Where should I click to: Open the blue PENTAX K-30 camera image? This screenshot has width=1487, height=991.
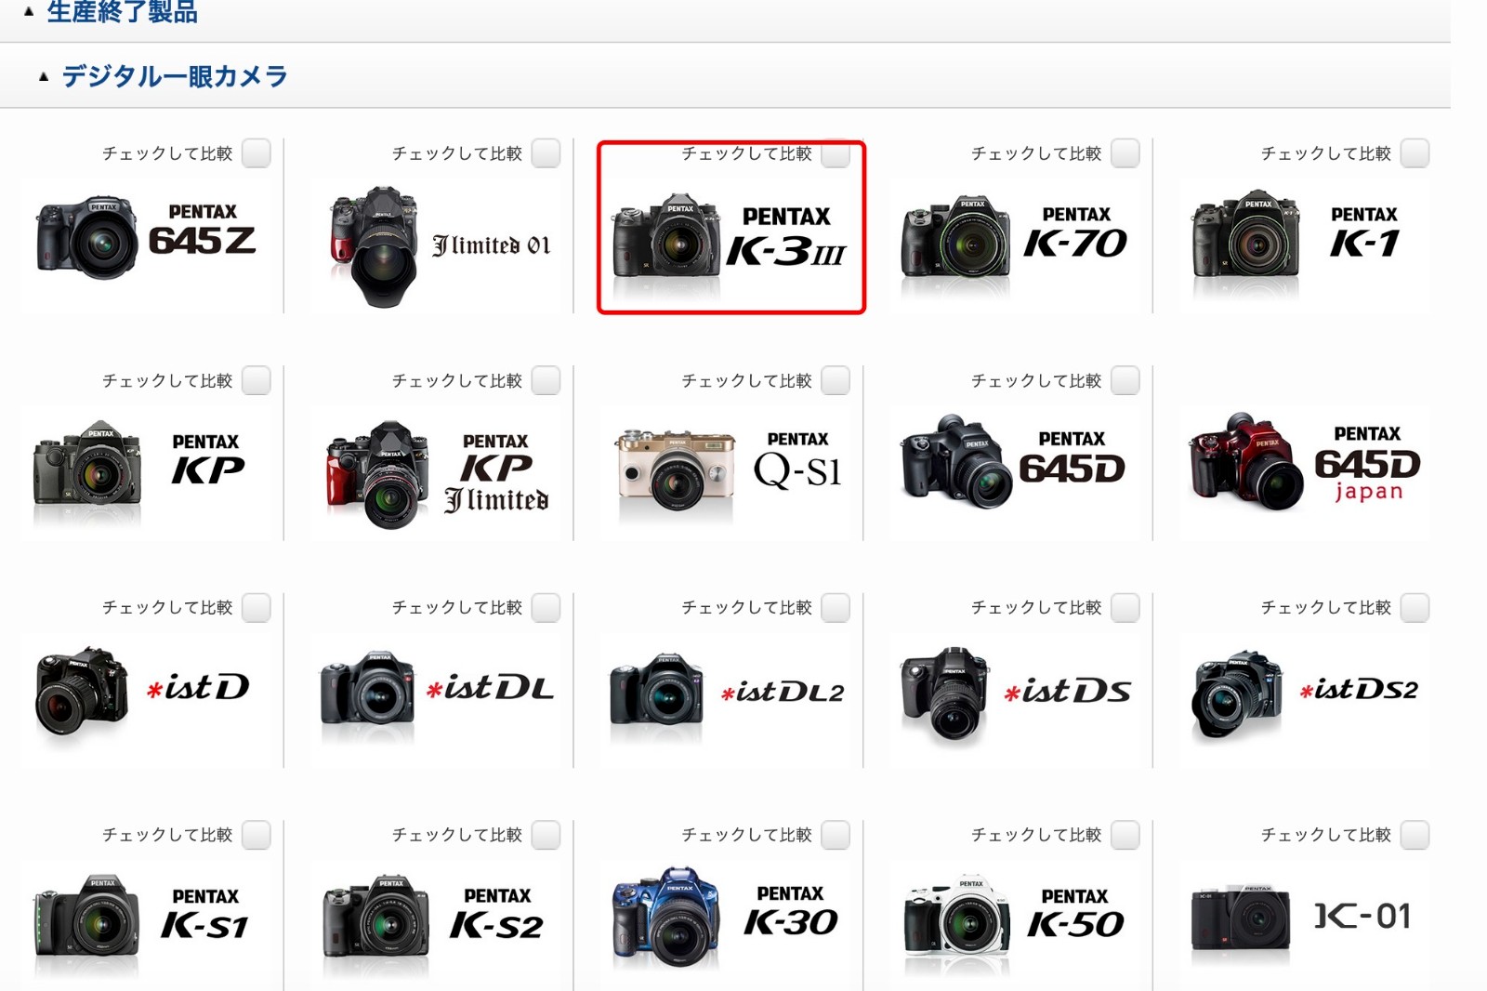tap(667, 918)
